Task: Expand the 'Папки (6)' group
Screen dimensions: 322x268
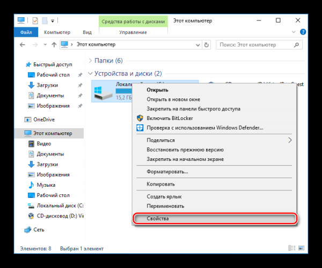Action: [x=90, y=61]
